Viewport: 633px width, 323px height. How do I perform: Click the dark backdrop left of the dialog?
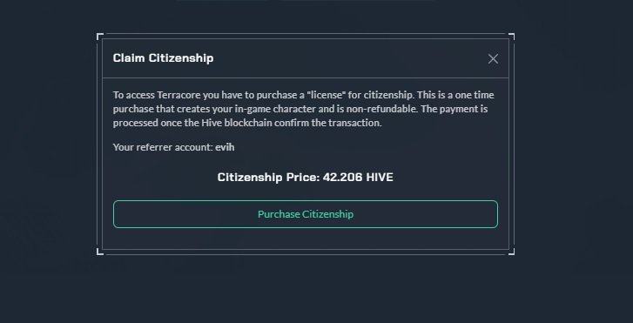[x=49, y=162]
